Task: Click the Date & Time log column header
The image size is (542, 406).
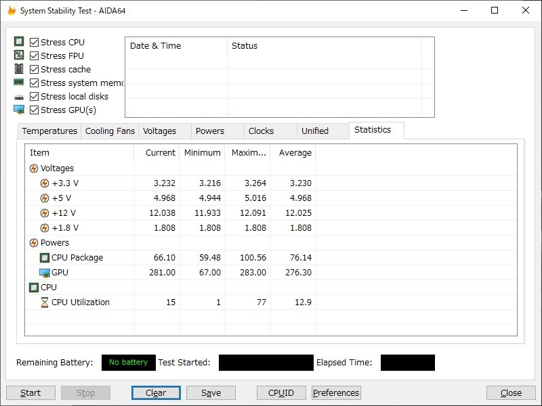Action: pos(155,46)
